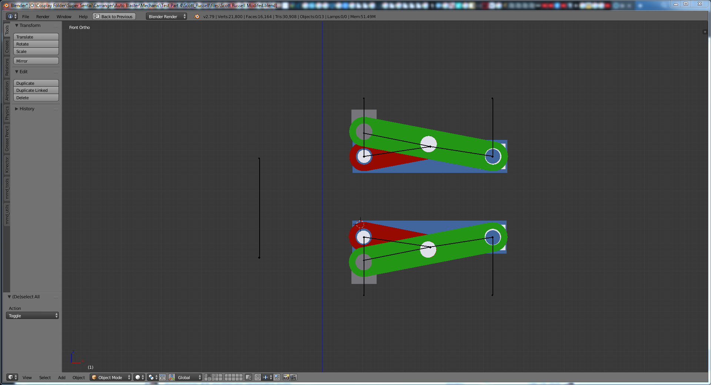The height and width of the screenshot is (385, 711).
Task: Open the Global orientation dropdown
Action: [x=189, y=377]
